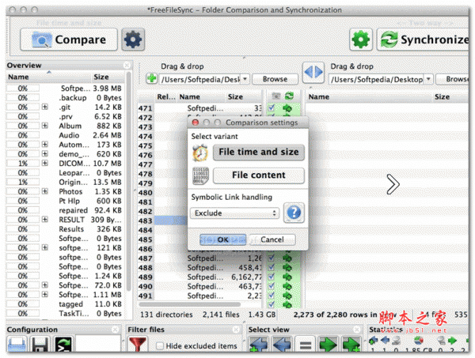Expand the DICOM... folder in Overview
This screenshot has height=358, width=475.
pyautogui.click(x=45, y=163)
